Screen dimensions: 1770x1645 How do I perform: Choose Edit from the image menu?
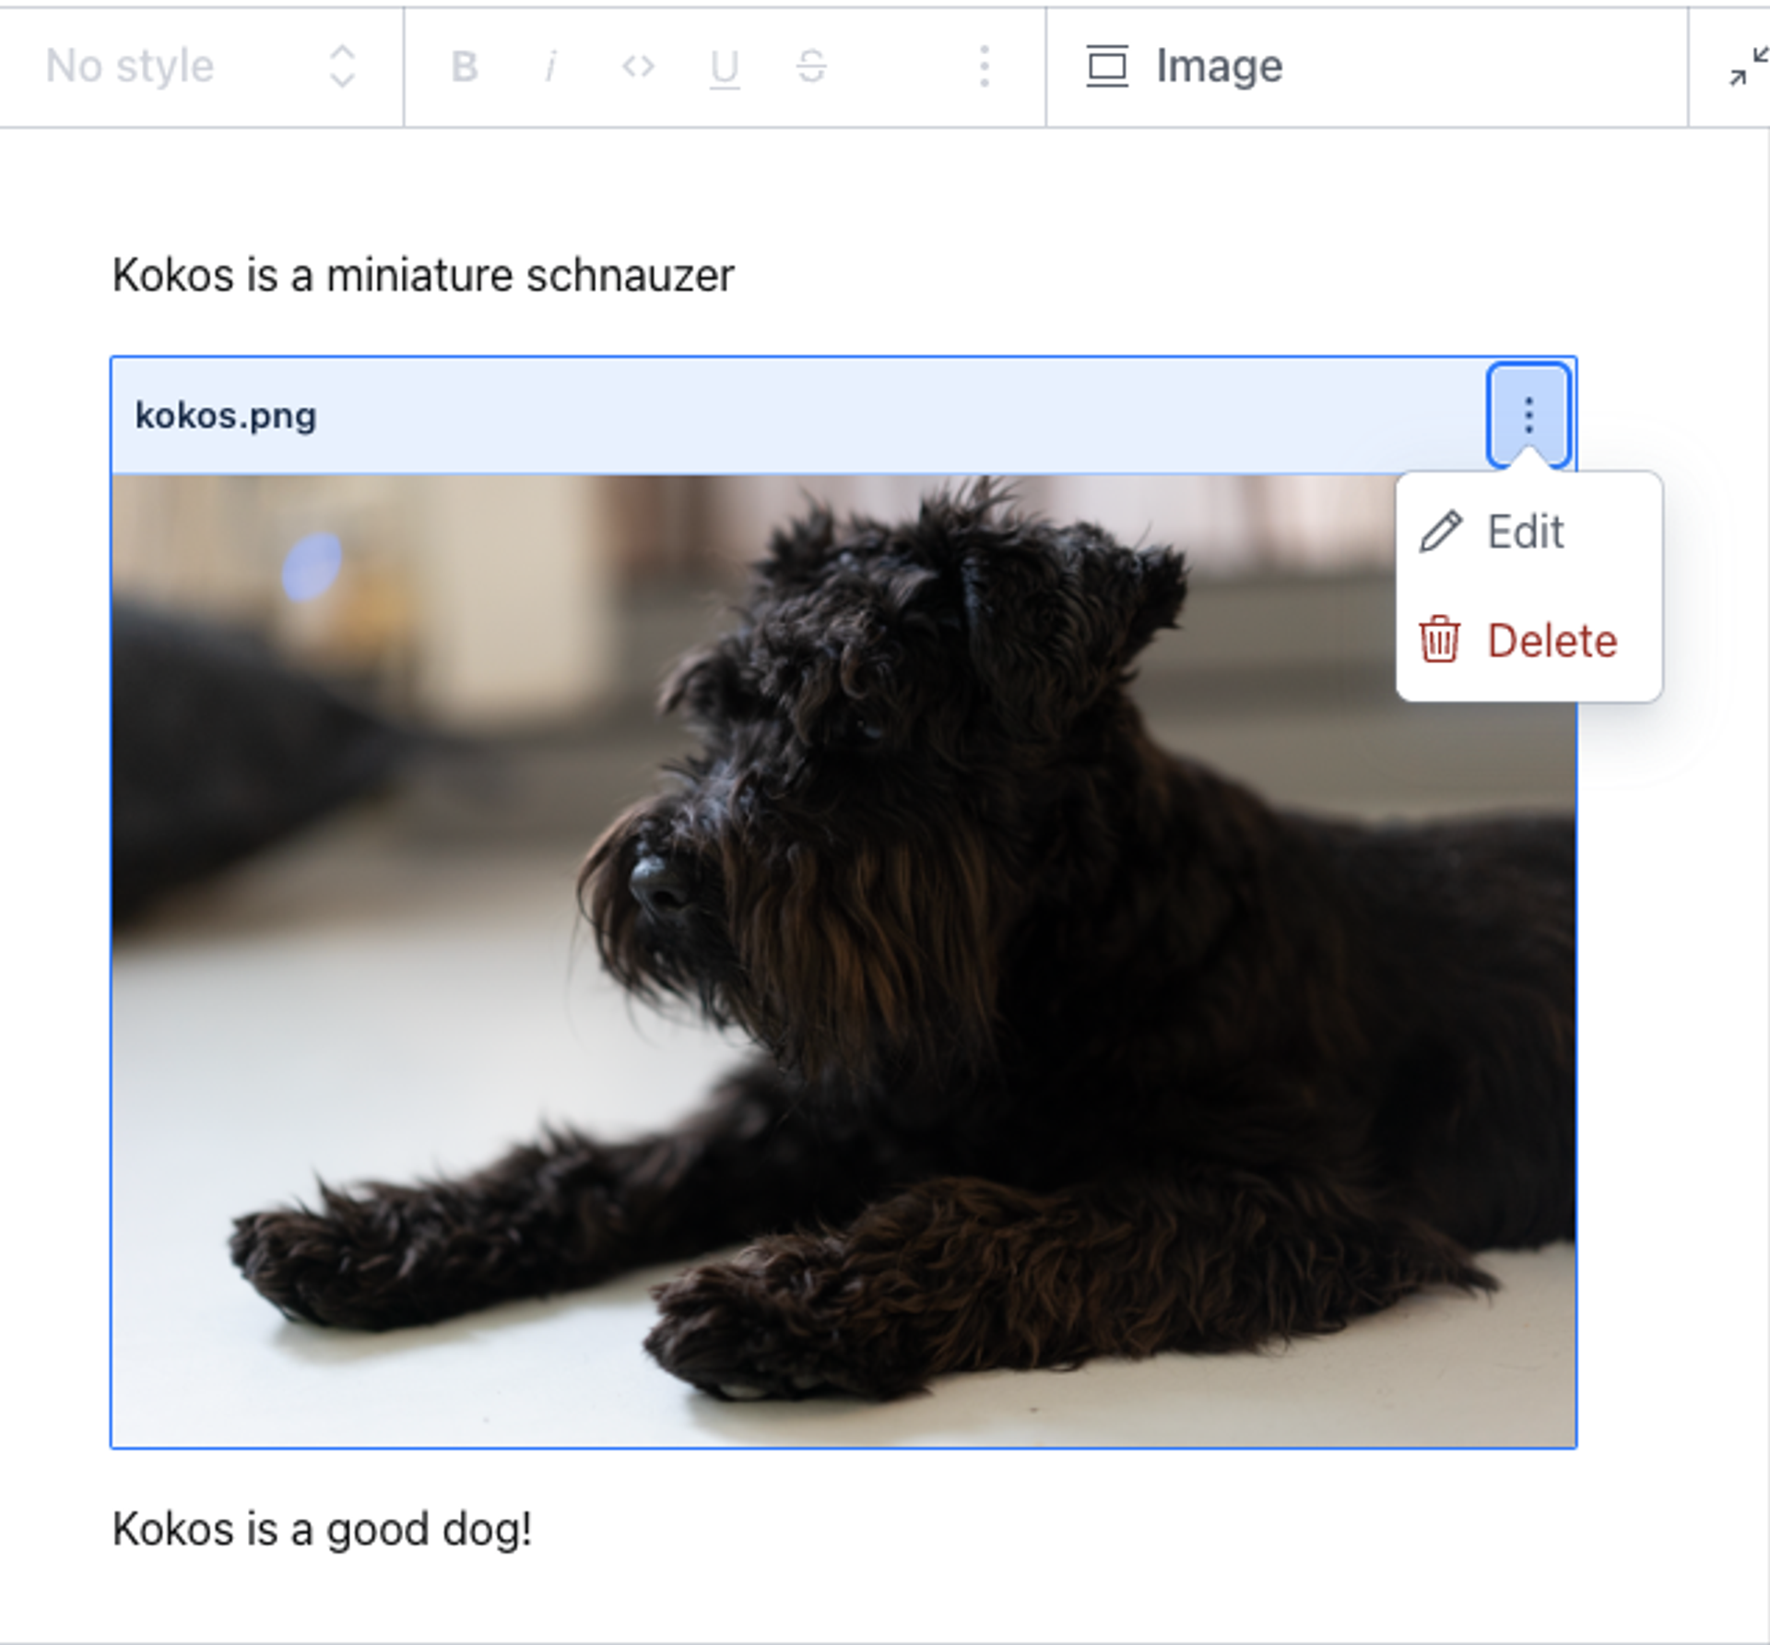click(x=1525, y=532)
